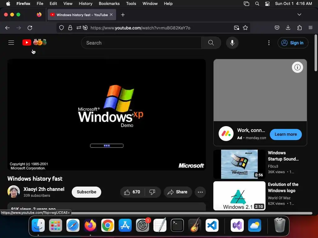Open the Tools menu
Image resolution: width=318 pixels, height=238 pixels.
tap(131, 4)
